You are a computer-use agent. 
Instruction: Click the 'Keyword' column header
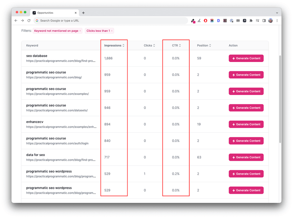tap(32, 46)
